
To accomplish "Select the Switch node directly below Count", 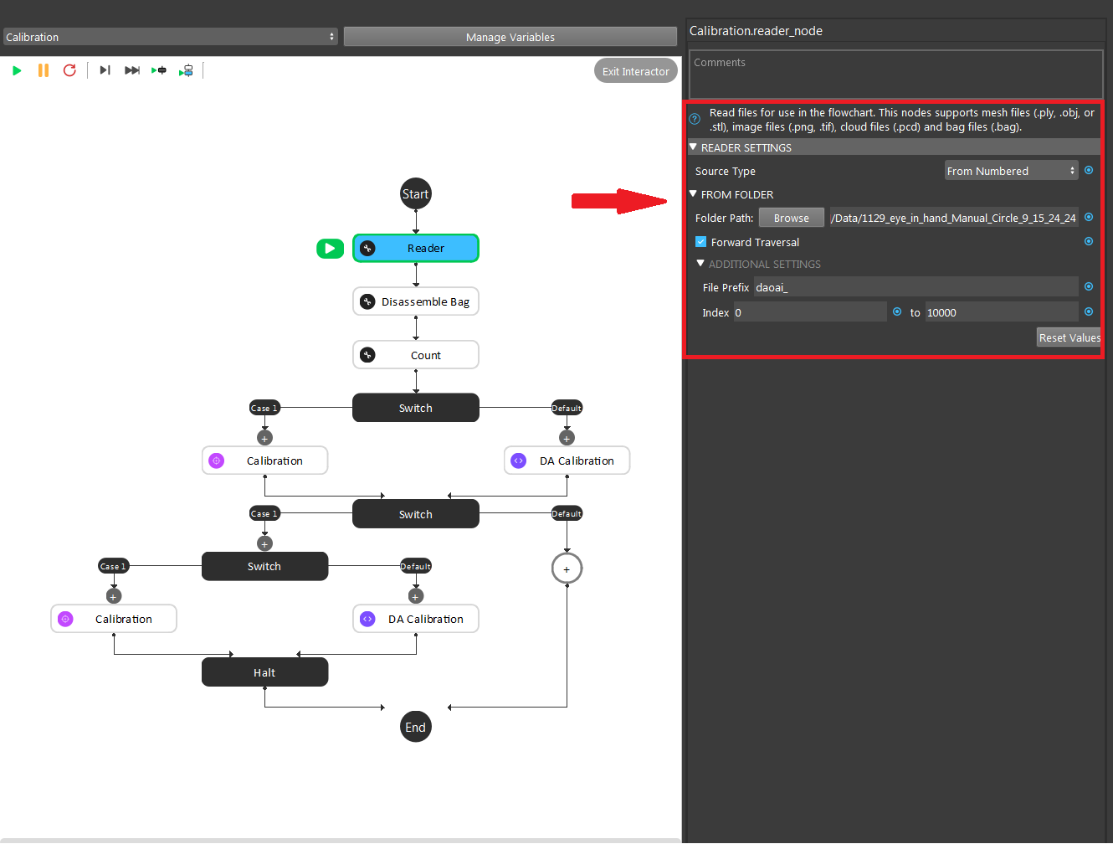I will point(416,408).
